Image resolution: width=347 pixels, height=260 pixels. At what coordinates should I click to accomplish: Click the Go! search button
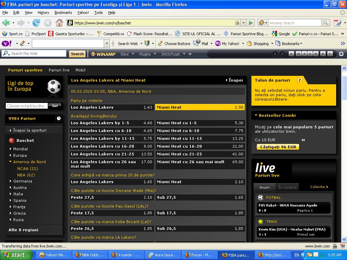[55, 106]
